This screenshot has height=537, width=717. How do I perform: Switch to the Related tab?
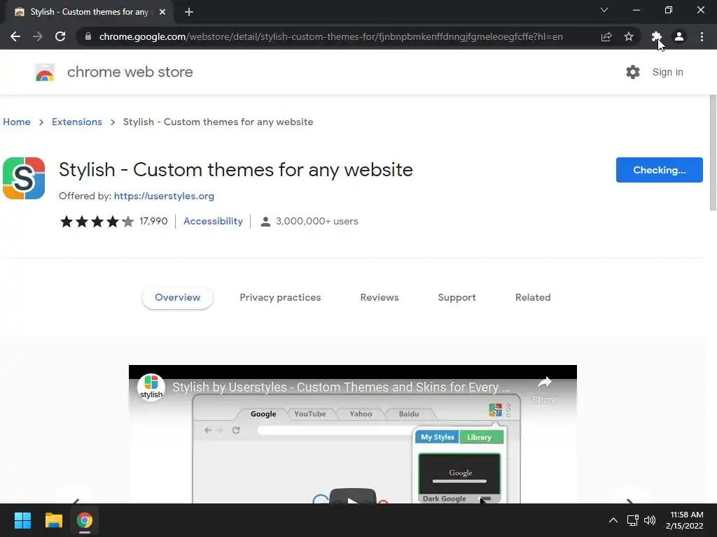(x=533, y=297)
